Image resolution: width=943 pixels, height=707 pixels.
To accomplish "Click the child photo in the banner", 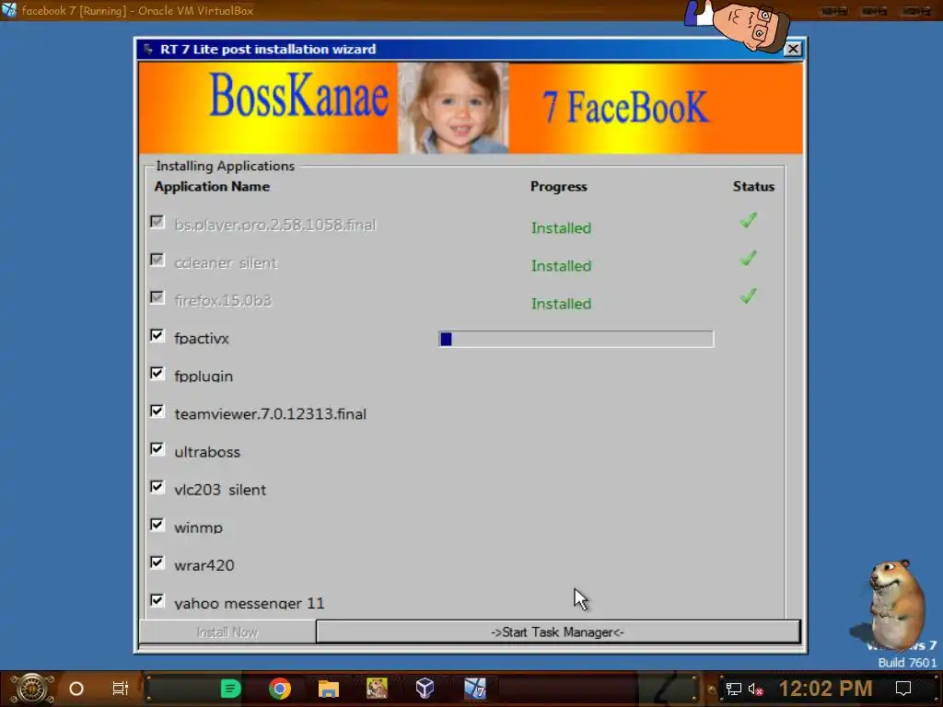I will point(453,109).
